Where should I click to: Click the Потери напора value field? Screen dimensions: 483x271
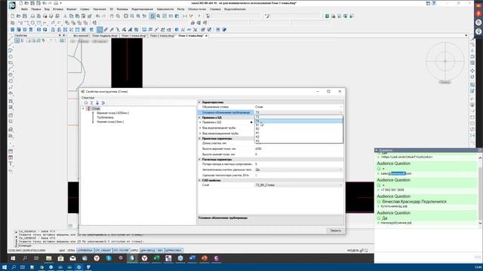299,164
